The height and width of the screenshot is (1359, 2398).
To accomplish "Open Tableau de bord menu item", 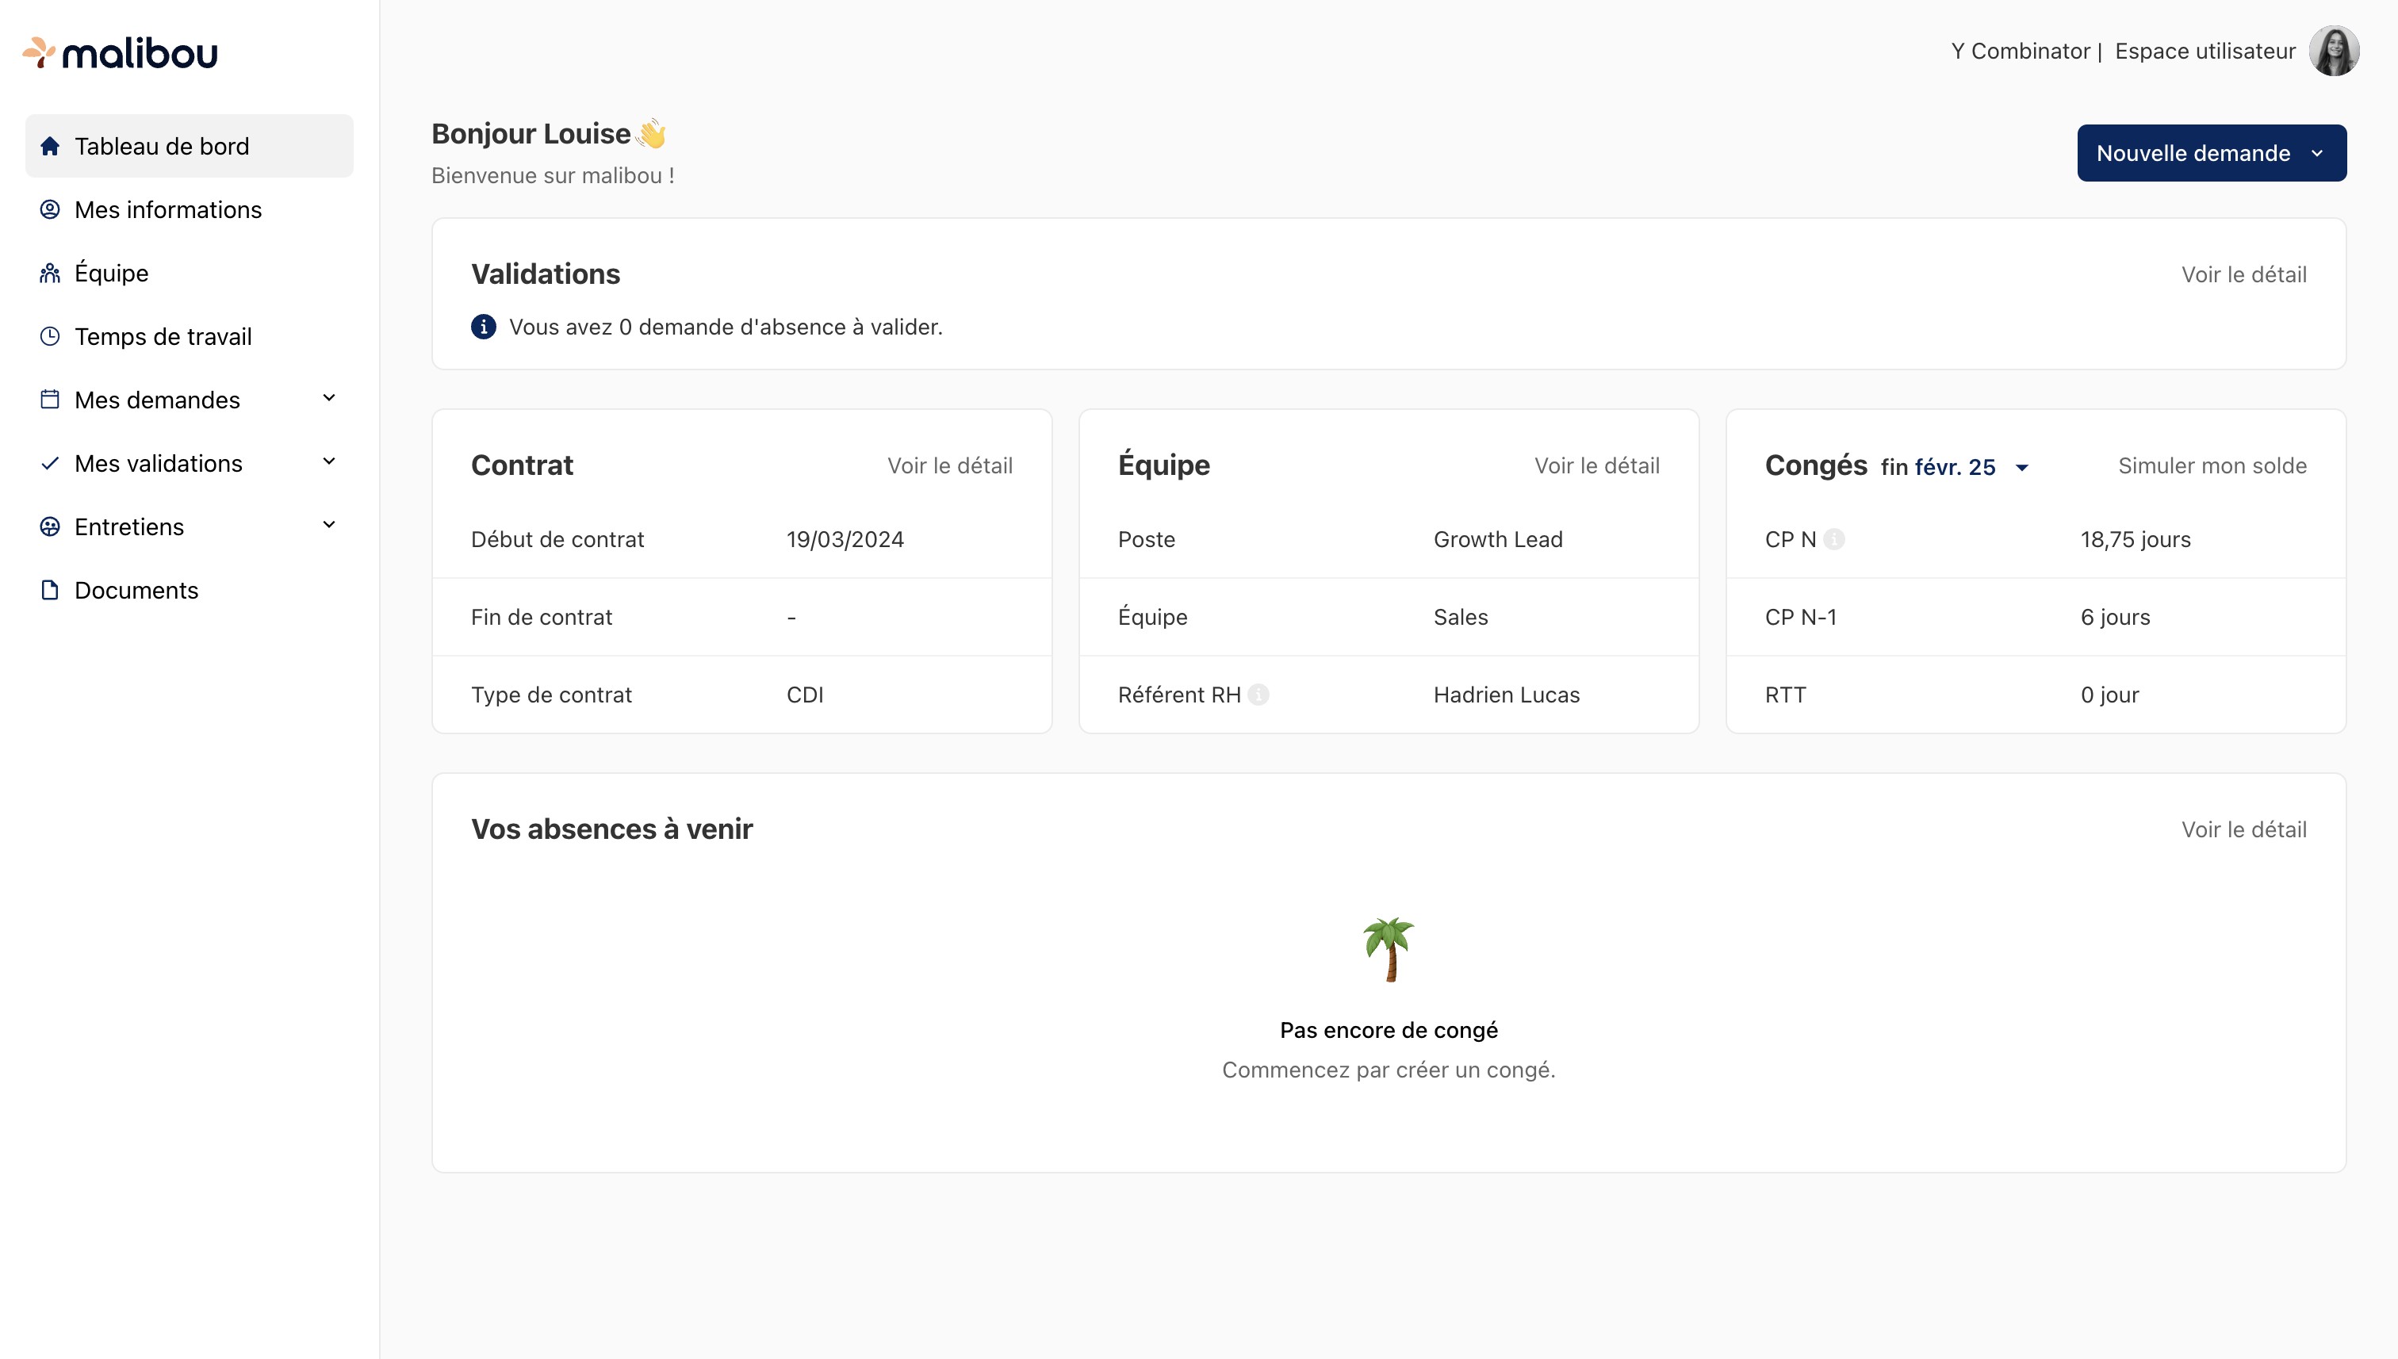I will point(190,146).
